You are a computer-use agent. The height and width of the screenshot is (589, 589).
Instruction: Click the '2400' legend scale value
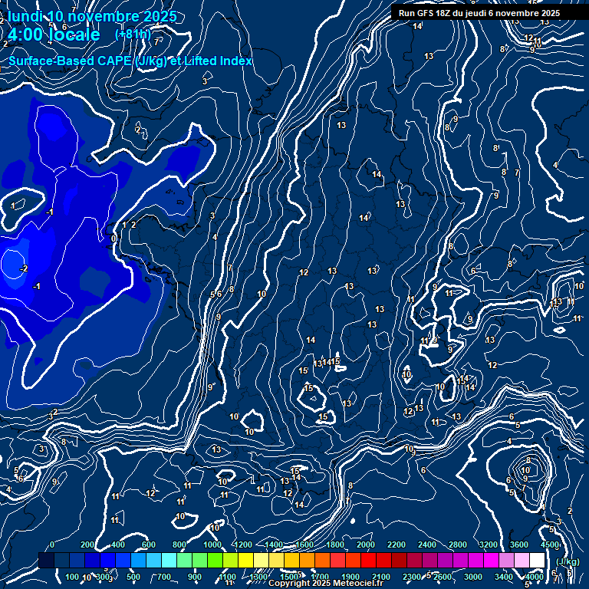(x=427, y=545)
